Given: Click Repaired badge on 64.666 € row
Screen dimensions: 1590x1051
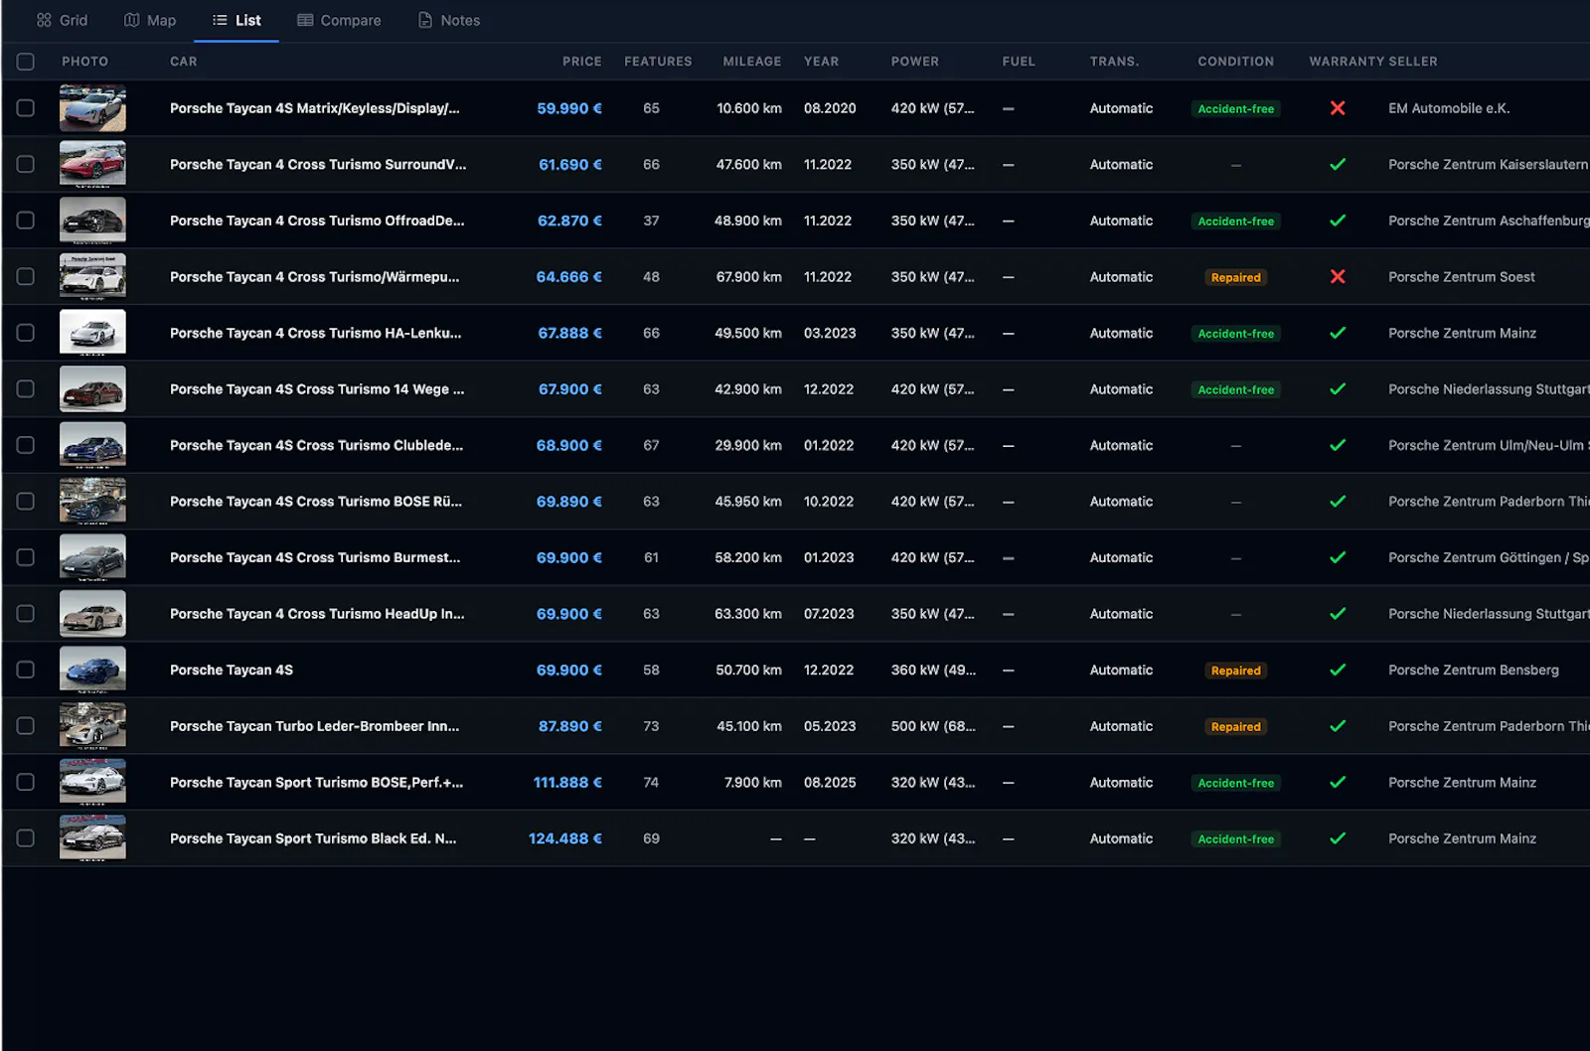Looking at the screenshot, I should click(1235, 277).
